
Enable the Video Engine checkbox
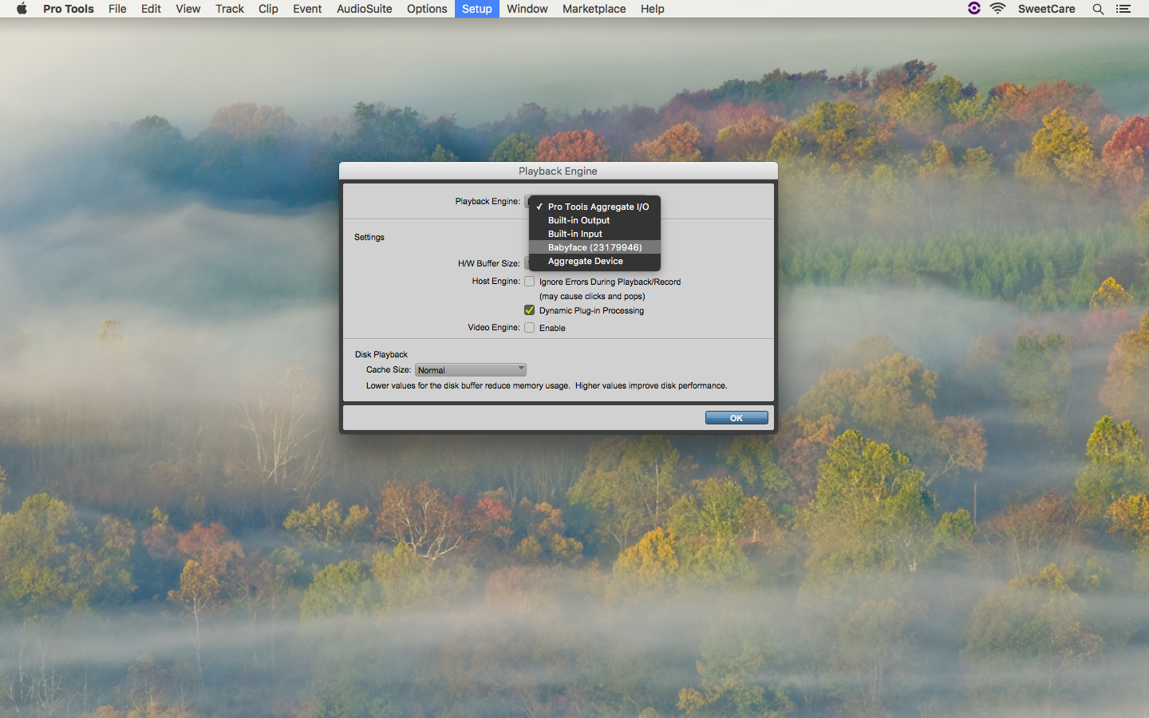tap(529, 328)
